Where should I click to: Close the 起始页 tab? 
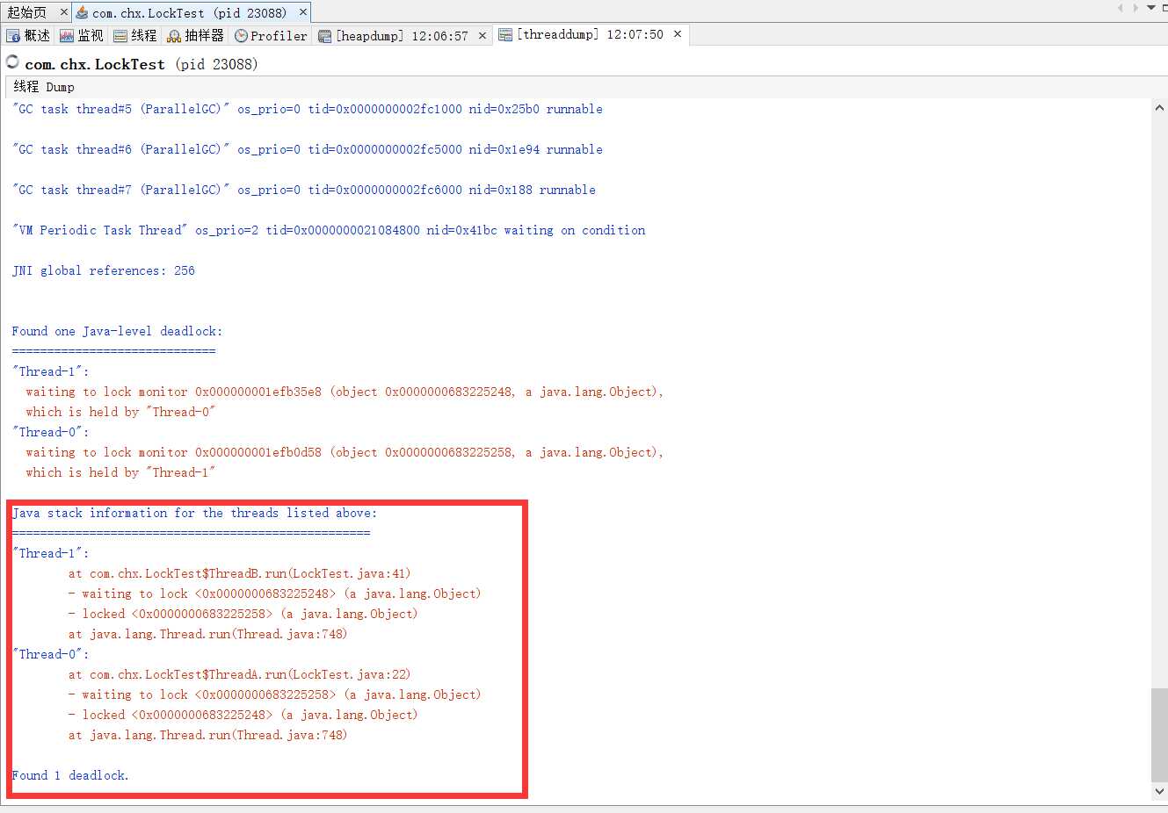[63, 12]
